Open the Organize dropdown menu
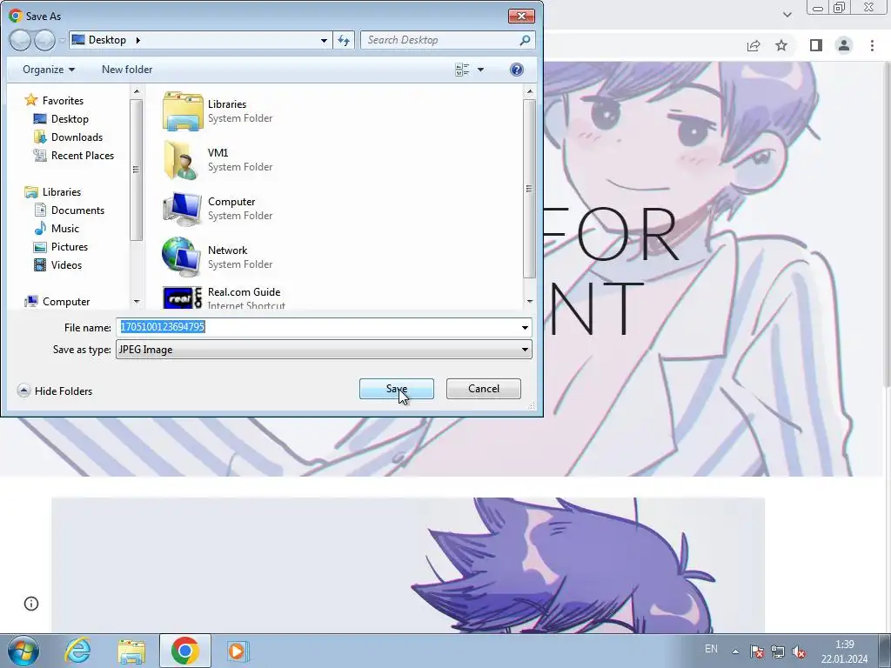The image size is (891, 668). [x=49, y=70]
